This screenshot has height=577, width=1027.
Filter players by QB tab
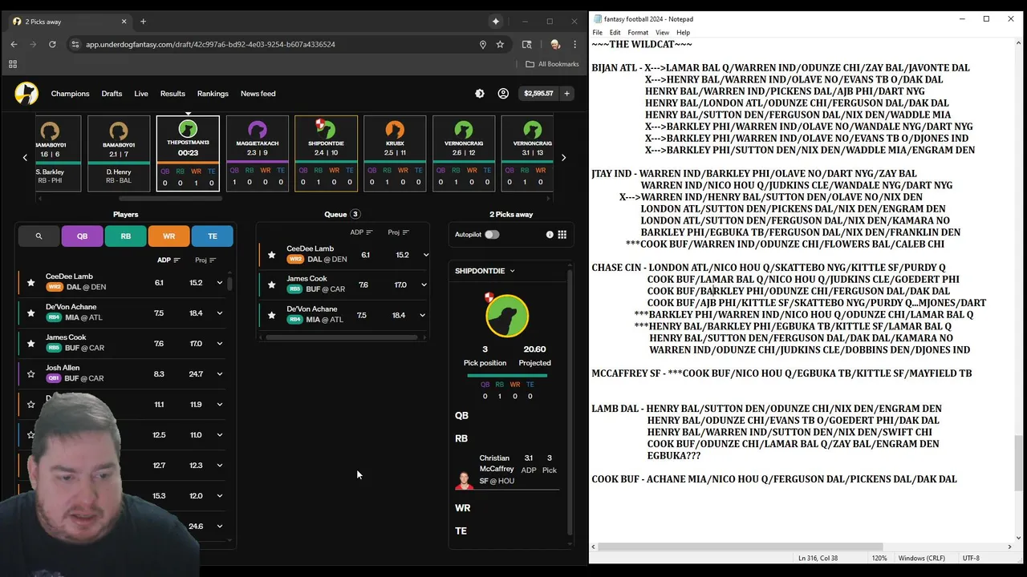tap(82, 236)
